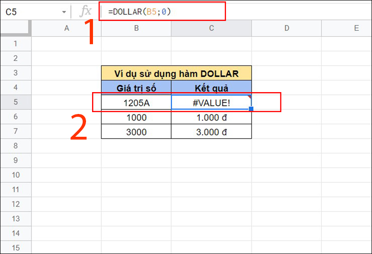Select row 3 header
This screenshot has width=372, height=254.
[x=16, y=73]
